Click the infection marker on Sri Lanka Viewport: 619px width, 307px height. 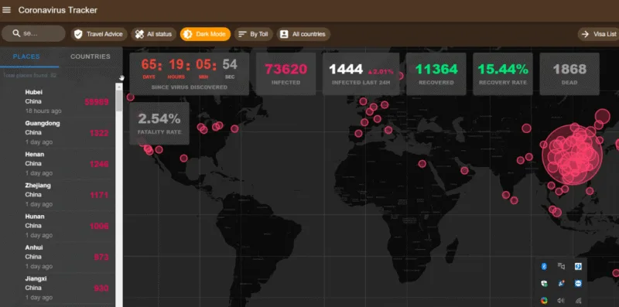pos(514,200)
